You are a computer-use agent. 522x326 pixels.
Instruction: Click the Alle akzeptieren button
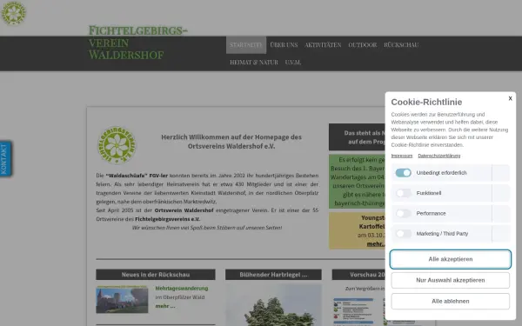450,259
